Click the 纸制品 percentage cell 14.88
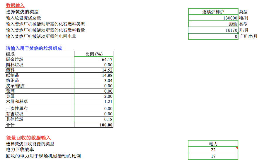 pos(94,75)
